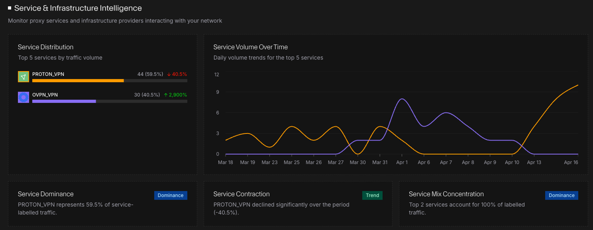Click the Trend badge on Service Contraction card
This screenshot has width=593, height=230.
coord(372,195)
